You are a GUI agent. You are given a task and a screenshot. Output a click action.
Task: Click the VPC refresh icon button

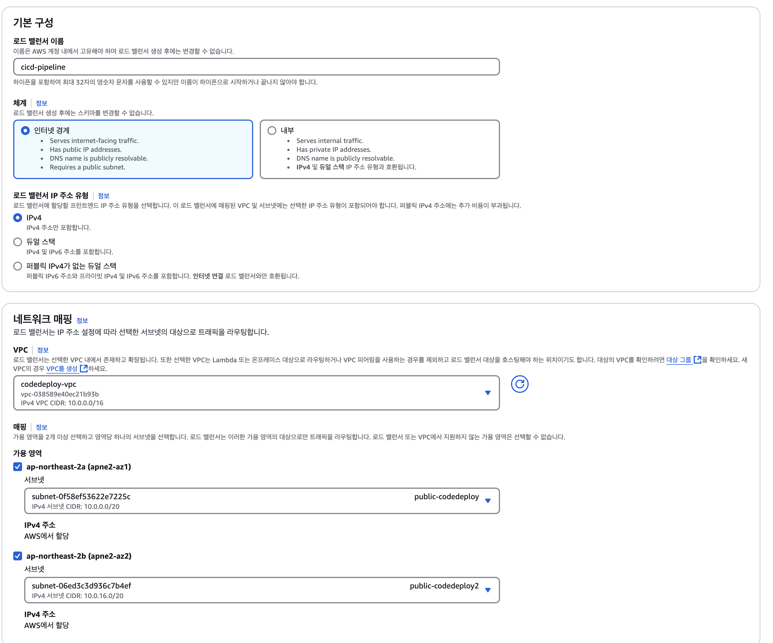519,384
